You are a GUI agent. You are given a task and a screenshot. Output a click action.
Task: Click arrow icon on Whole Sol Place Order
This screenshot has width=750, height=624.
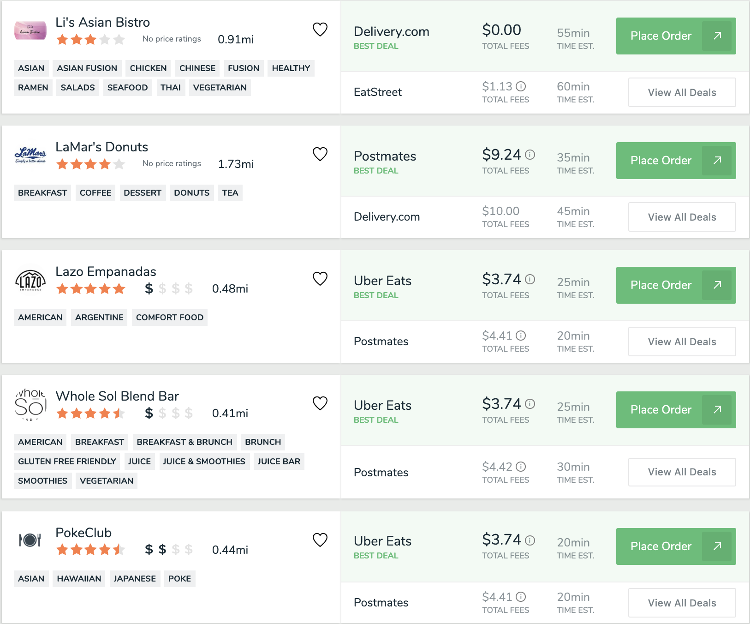[717, 410]
